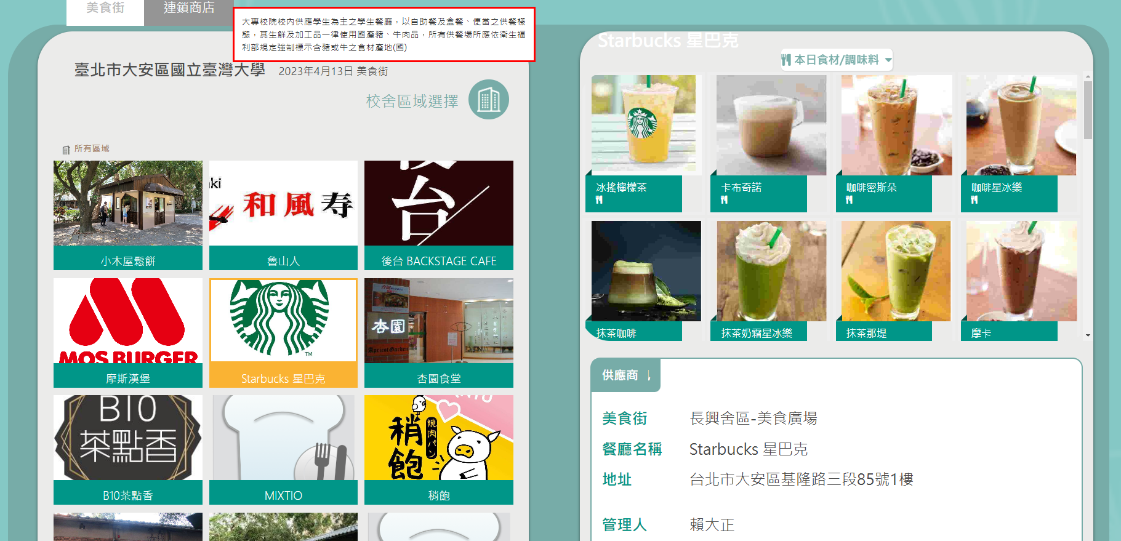Select the 卡布奇諾 drink photo

[x=771, y=125]
